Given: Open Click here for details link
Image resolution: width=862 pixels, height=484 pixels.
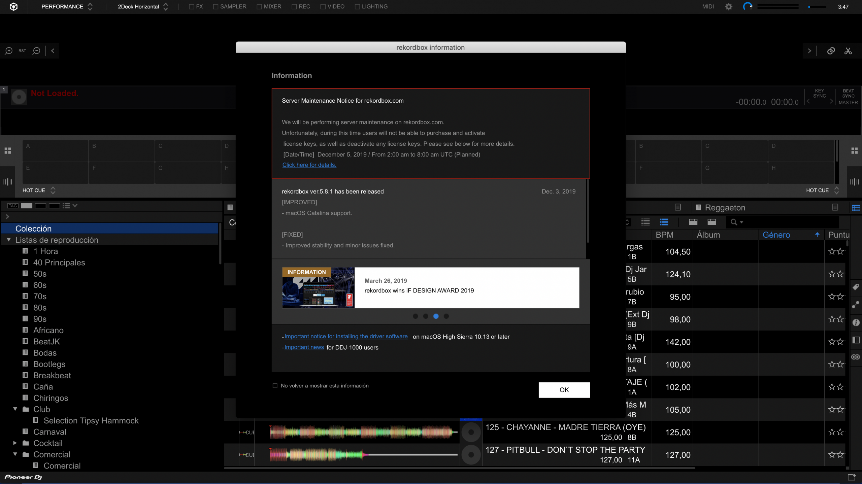Looking at the screenshot, I should [x=309, y=165].
